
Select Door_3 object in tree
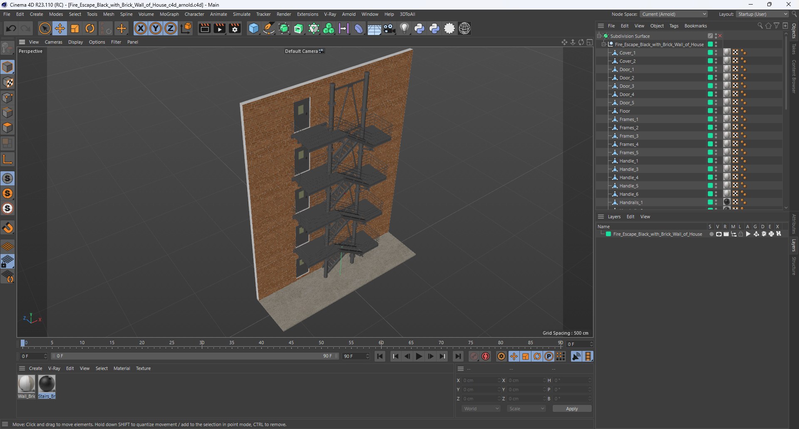pyautogui.click(x=627, y=86)
